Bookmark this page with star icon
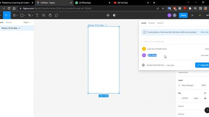The image size is (209, 117). point(163,8)
